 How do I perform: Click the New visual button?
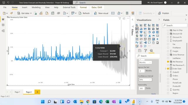(101, 13)
